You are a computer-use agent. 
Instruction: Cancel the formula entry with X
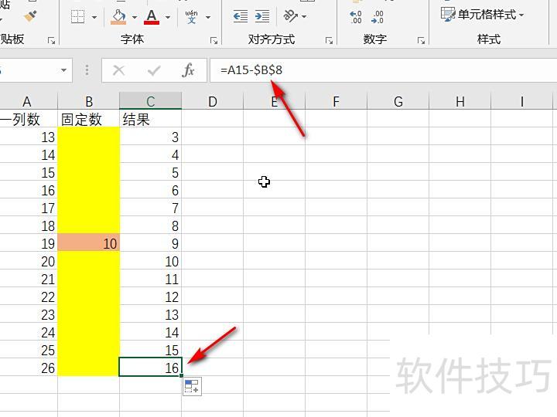[x=118, y=70]
